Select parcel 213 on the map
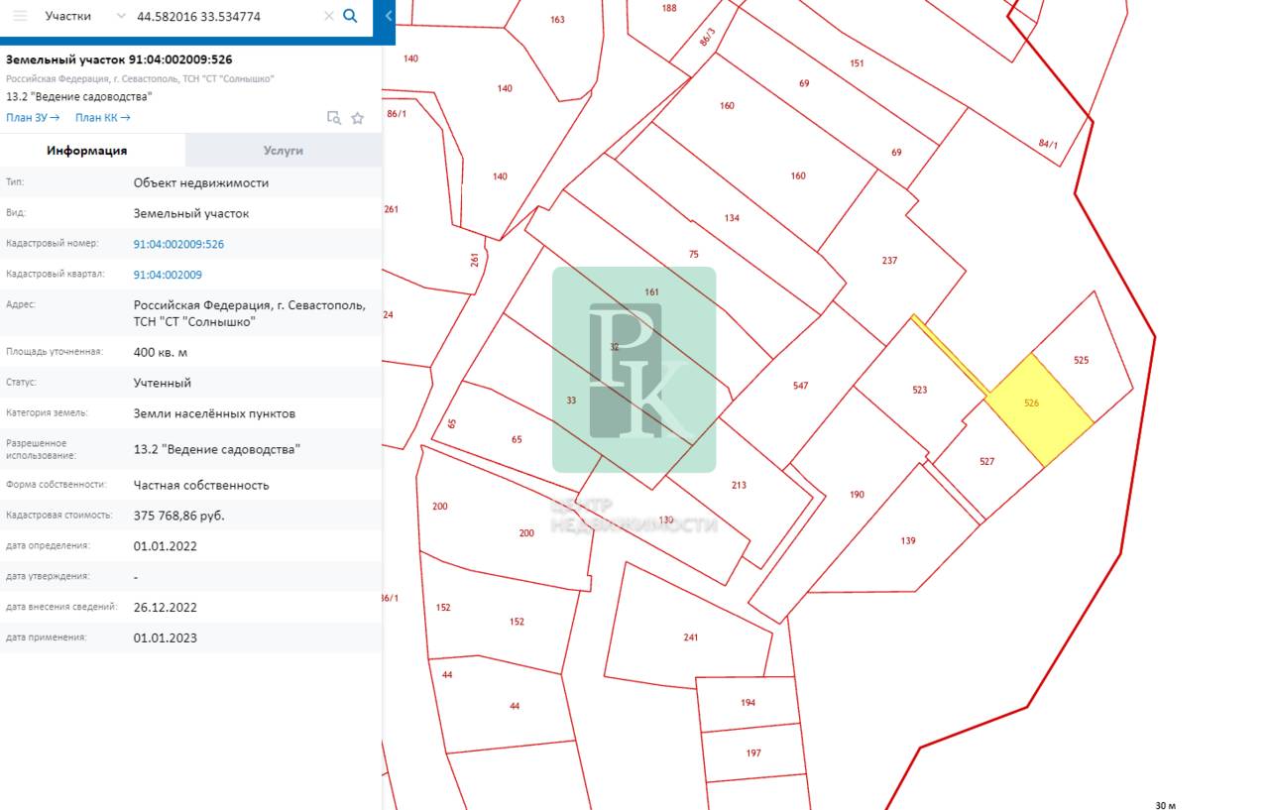Viewport: 1269px width, 810px height. [739, 486]
